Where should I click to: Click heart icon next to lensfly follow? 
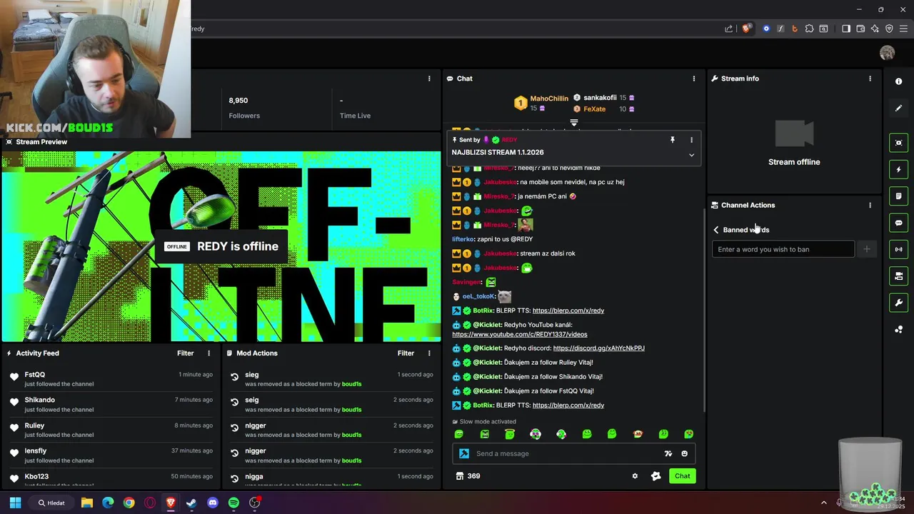click(x=14, y=453)
